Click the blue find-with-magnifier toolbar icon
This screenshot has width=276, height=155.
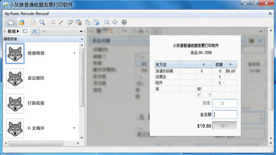(x=106, y=22)
